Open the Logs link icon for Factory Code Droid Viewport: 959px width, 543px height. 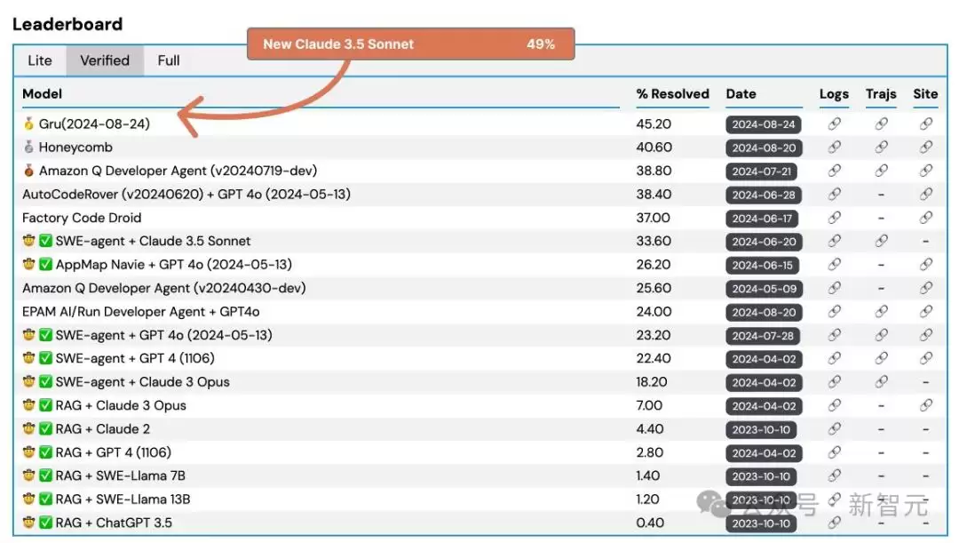click(834, 218)
